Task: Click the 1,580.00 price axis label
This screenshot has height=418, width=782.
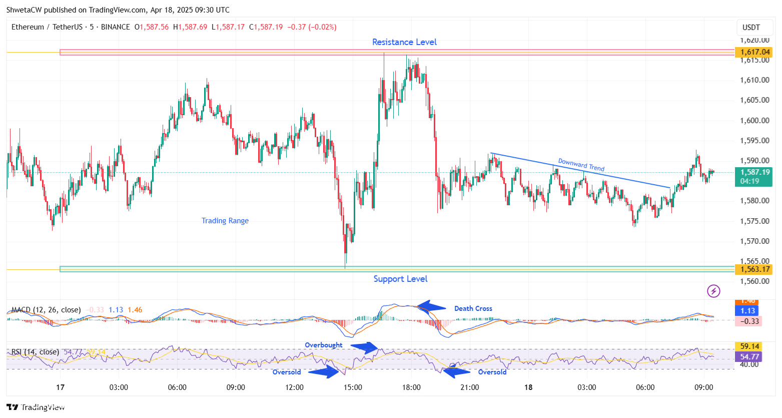Action: click(x=754, y=201)
